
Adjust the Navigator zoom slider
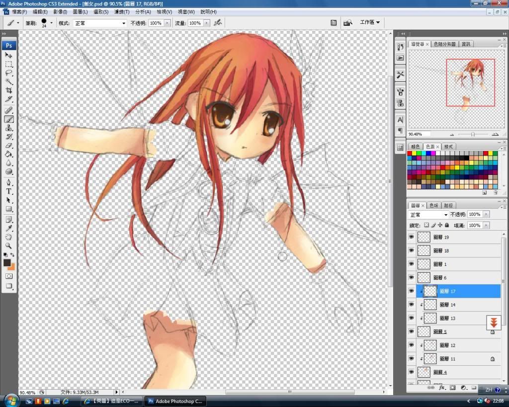coord(473,134)
